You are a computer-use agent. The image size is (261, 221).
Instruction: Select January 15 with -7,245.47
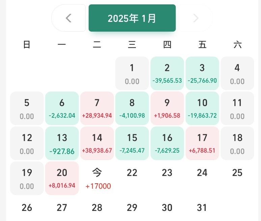[x=132, y=143]
